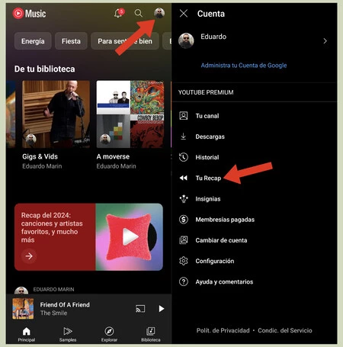
Task: Play the Recap 2024 video artwork
Action: point(129,236)
